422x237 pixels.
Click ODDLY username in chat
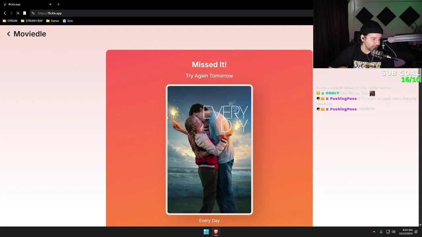332,93
